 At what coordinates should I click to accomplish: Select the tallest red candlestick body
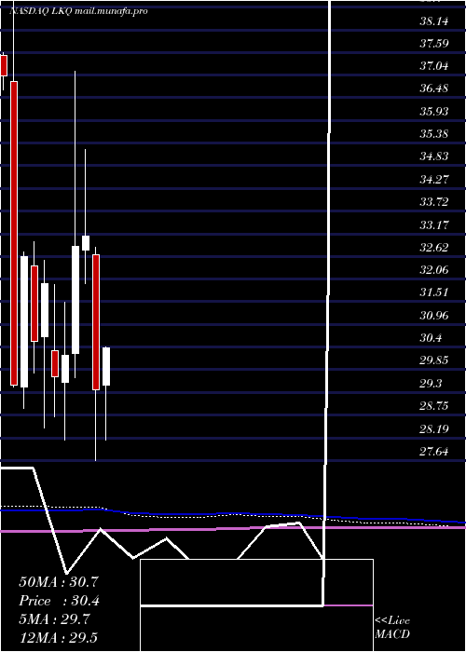pyautogui.click(x=14, y=233)
